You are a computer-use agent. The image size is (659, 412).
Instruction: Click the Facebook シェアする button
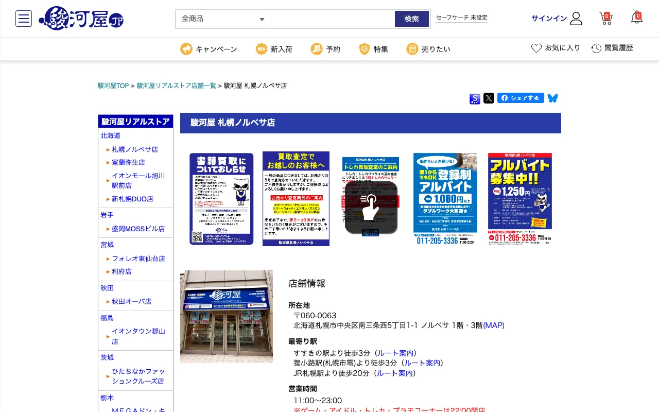[x=521, y=98]
